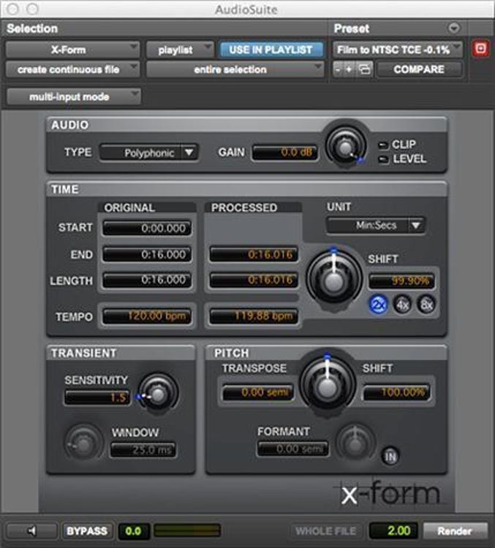Click the preset minus icon

338,70
